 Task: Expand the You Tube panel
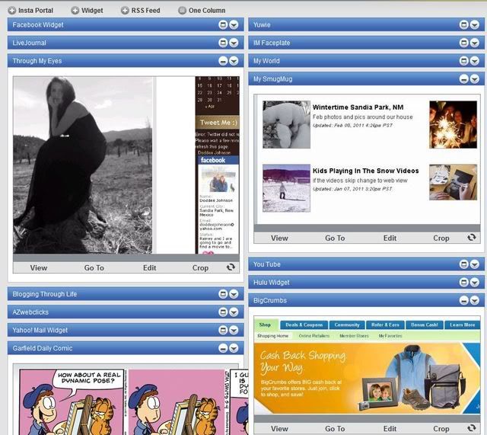463,264
